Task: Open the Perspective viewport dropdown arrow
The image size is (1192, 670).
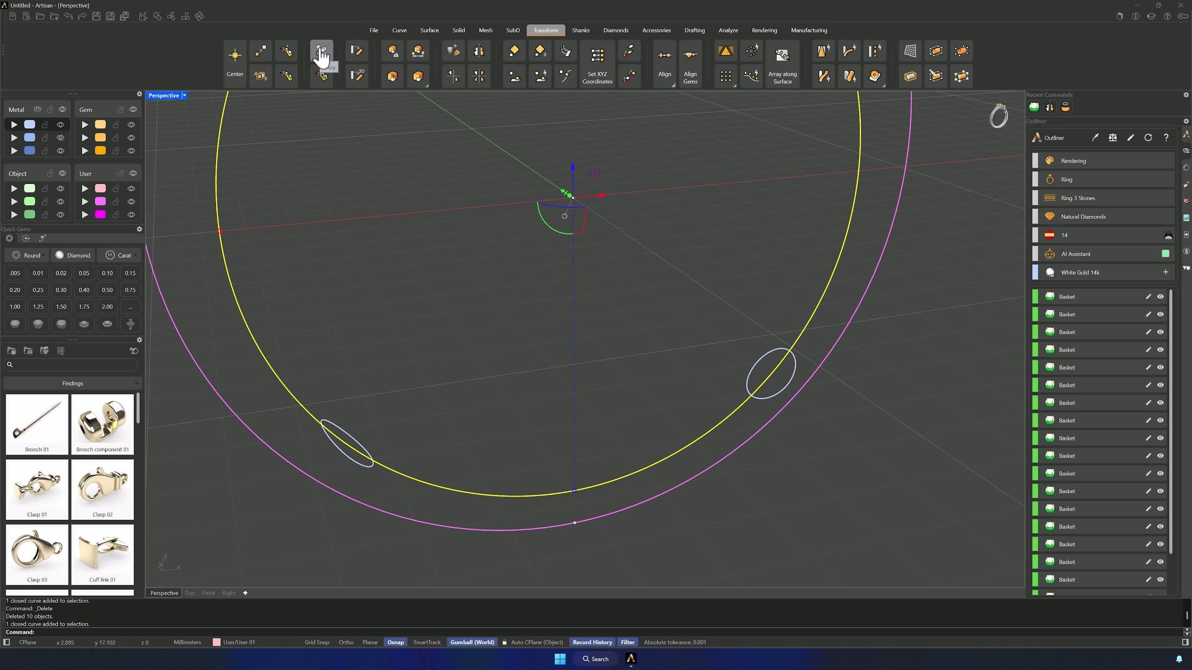Action: [x=185, y=95]
